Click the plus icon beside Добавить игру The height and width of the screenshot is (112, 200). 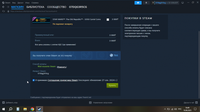pyautogui.click(x=3, y=103)
